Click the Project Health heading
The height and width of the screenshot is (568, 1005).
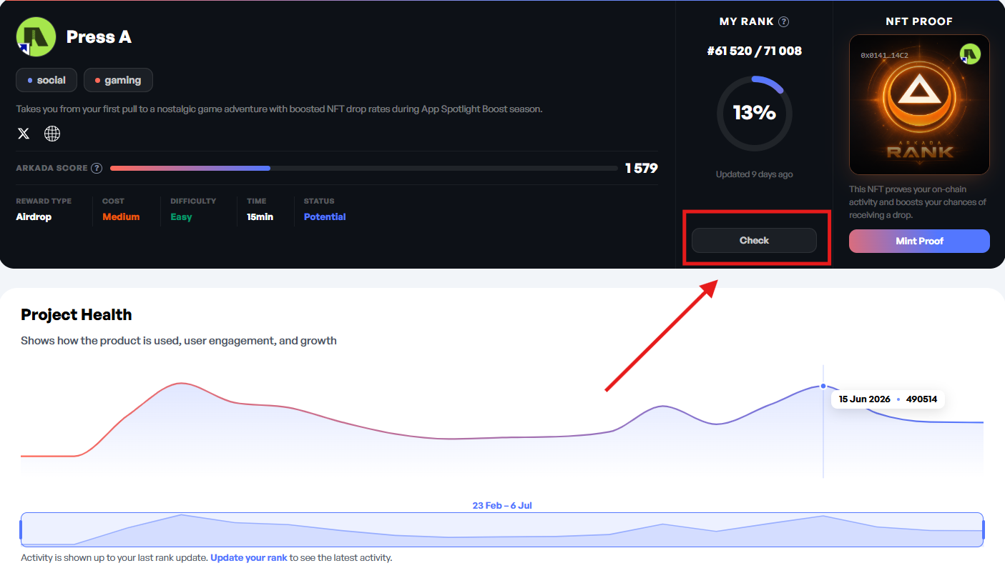(x=77, y=314)
